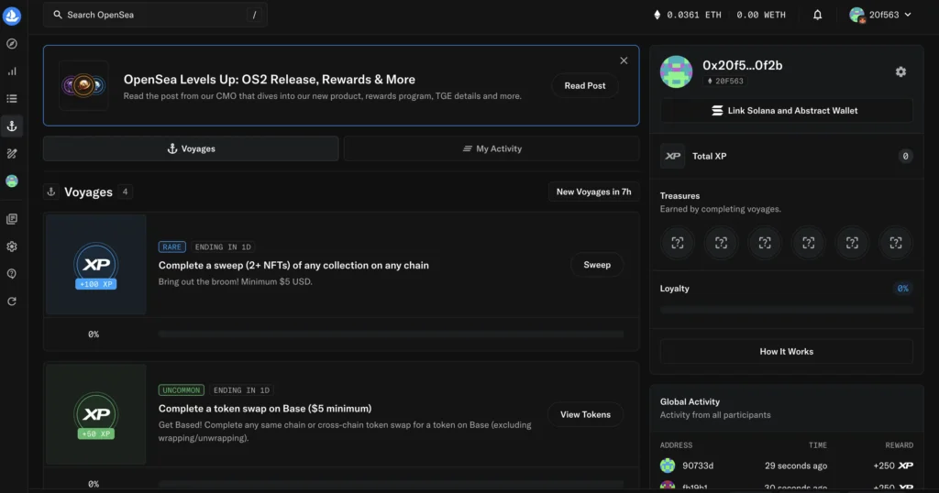This screenshot has height=493, width=939.
Task: Click the View Tokens button
Action: point(585,414)
